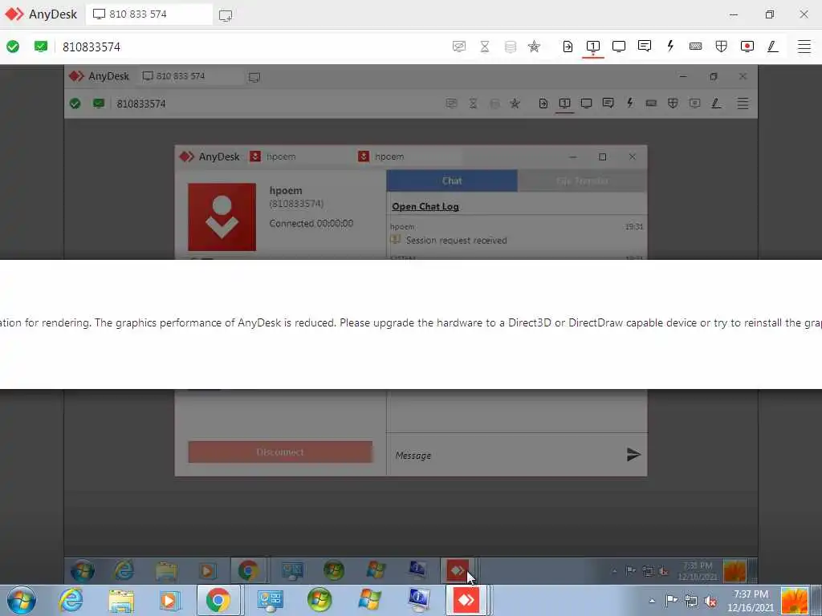Click muted volume icon in bottom system tray
Screen dimensions: 822x616
711,601
